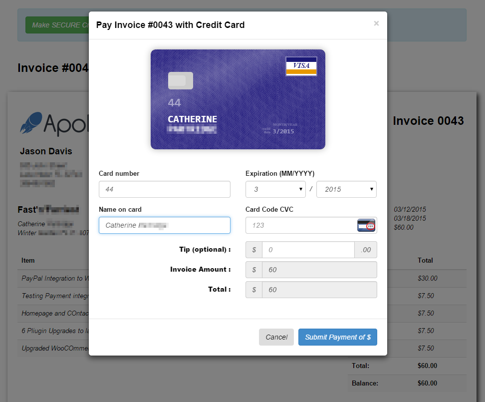
Task: Dismiss the payment dialog with the × button
Action: tap(376, 23)
